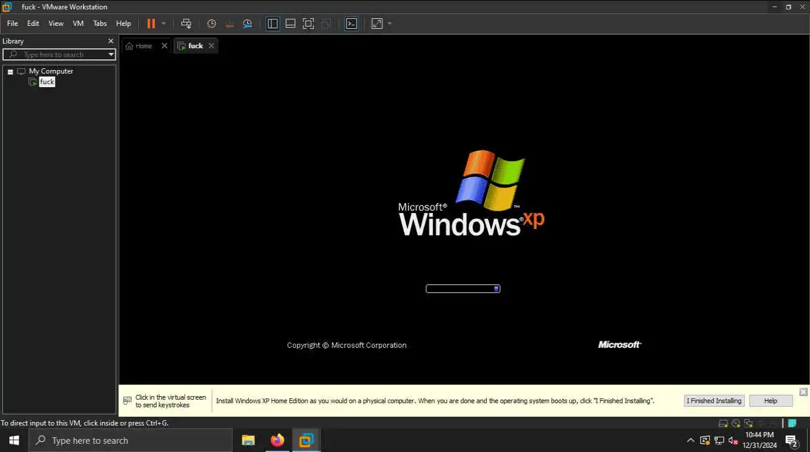Click Send Ctrl+Alt+Del toolbar icon
The image size is (810, 452).
(186, 24)
